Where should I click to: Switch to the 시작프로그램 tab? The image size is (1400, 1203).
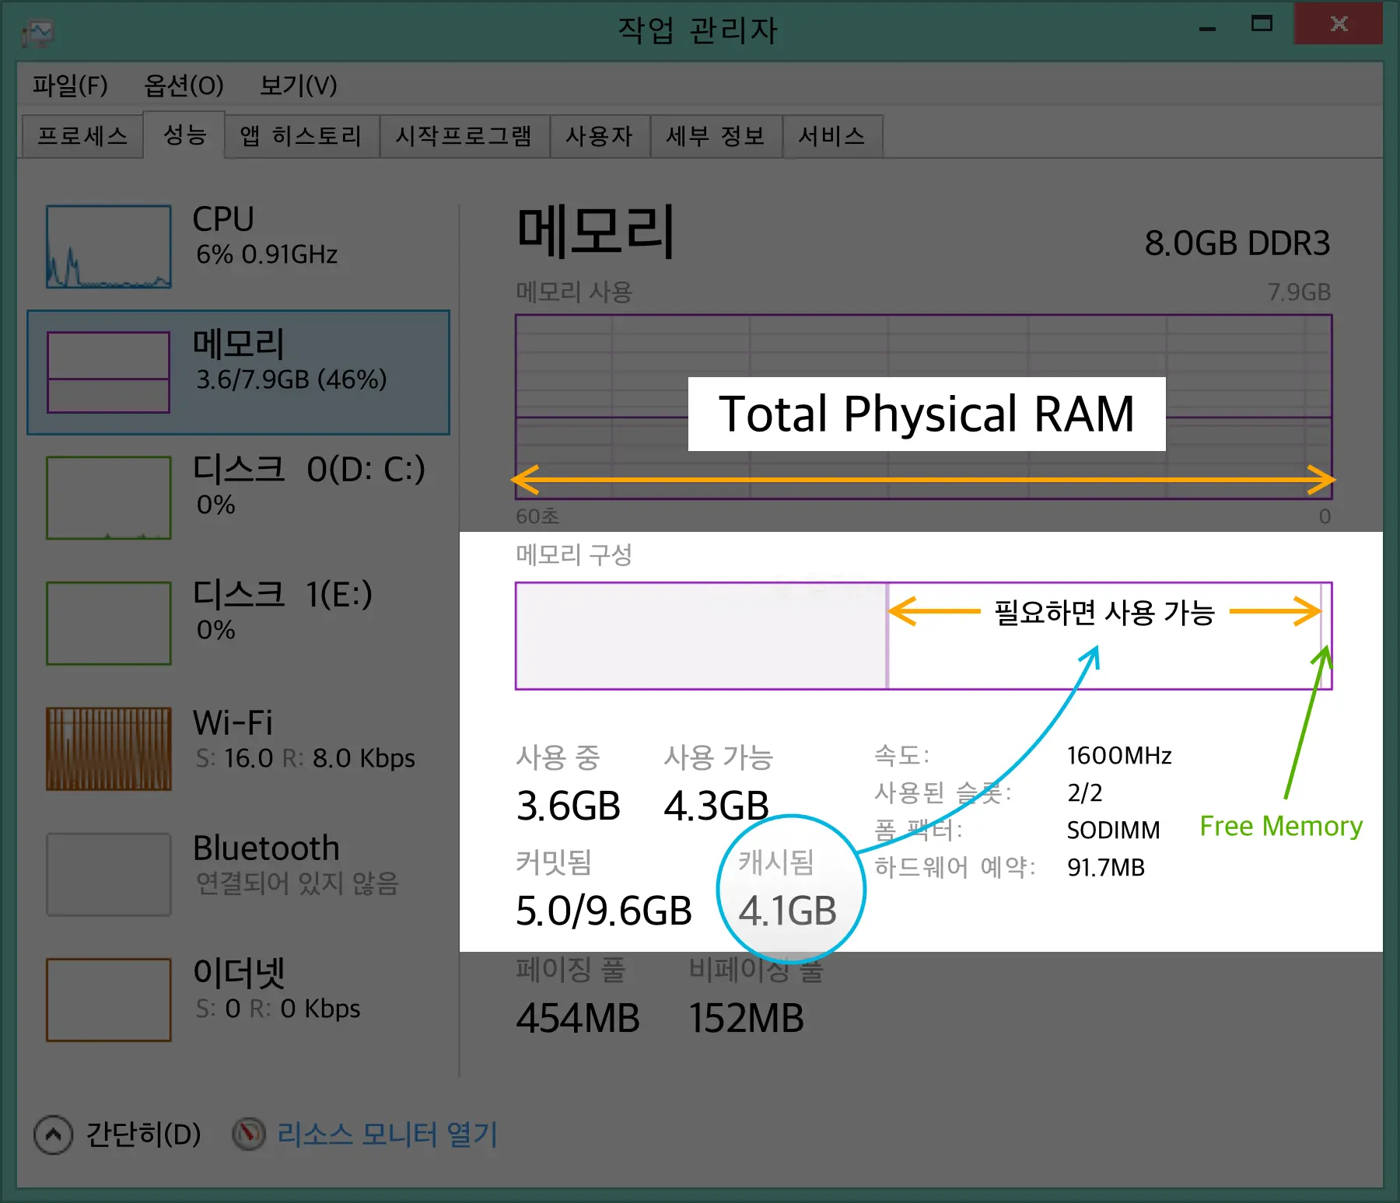pos(464,136)
